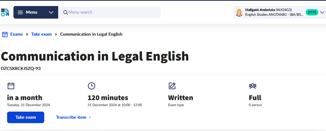Open the Transcribe item link
The image size is (326, 131).
pos(71,117)
